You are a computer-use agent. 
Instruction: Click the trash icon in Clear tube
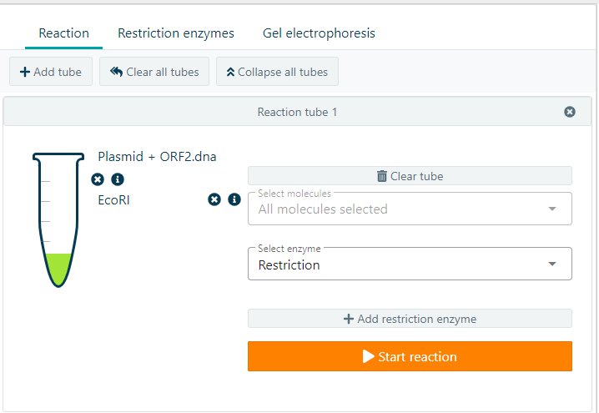coord(382,176)
